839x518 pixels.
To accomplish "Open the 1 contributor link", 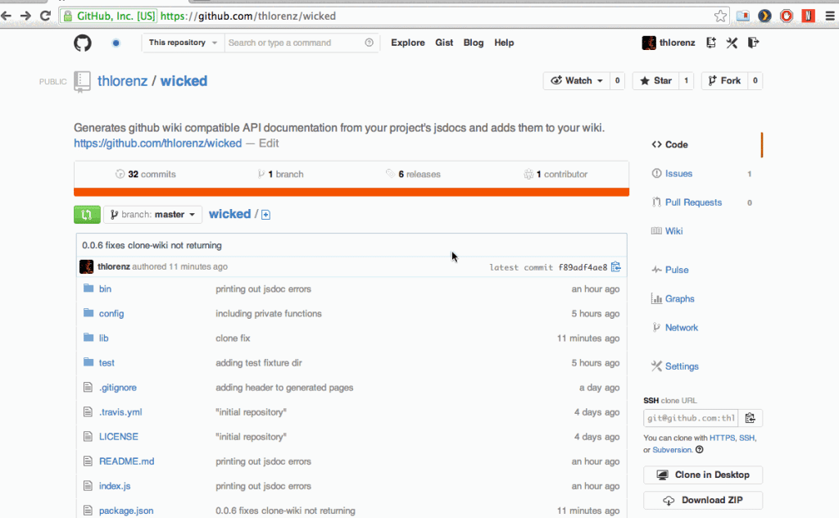I will click(556, 175).
